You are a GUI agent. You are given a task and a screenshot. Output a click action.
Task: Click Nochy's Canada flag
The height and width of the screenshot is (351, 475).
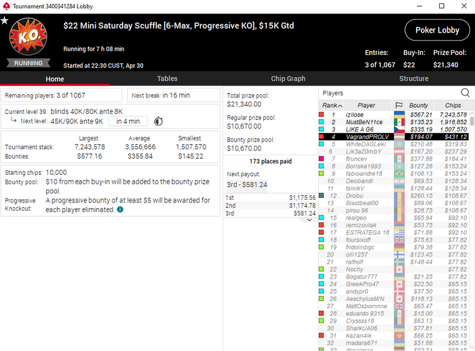tap(399, 269)
